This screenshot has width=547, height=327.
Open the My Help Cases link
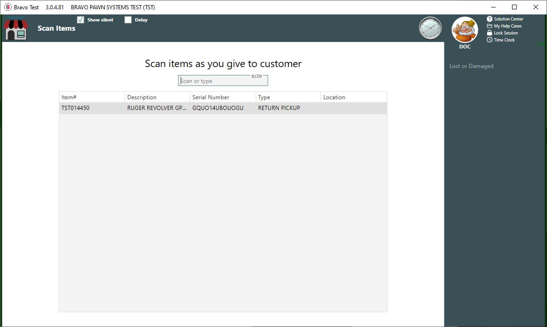(508, 26)
